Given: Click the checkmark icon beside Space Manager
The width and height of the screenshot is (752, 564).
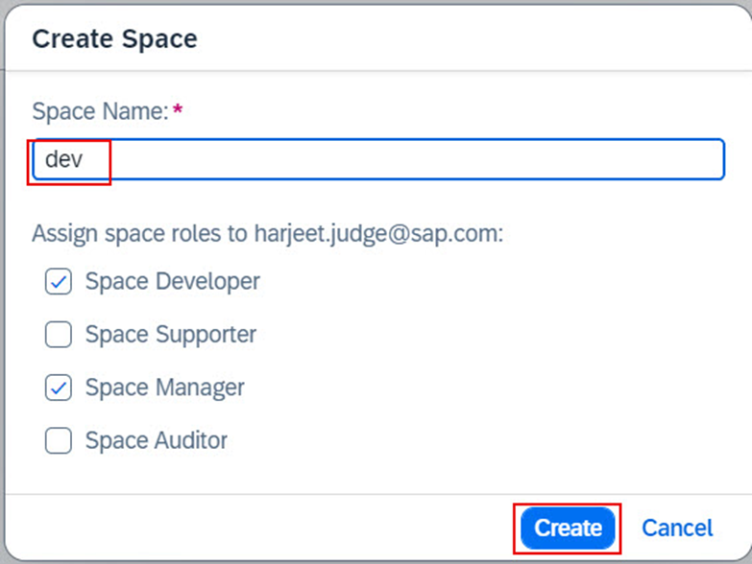Looking at the screenshot, I should point(60,388).
